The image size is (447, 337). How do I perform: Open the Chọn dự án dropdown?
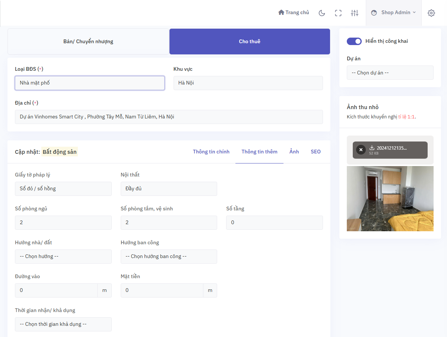tap(390, 73)
